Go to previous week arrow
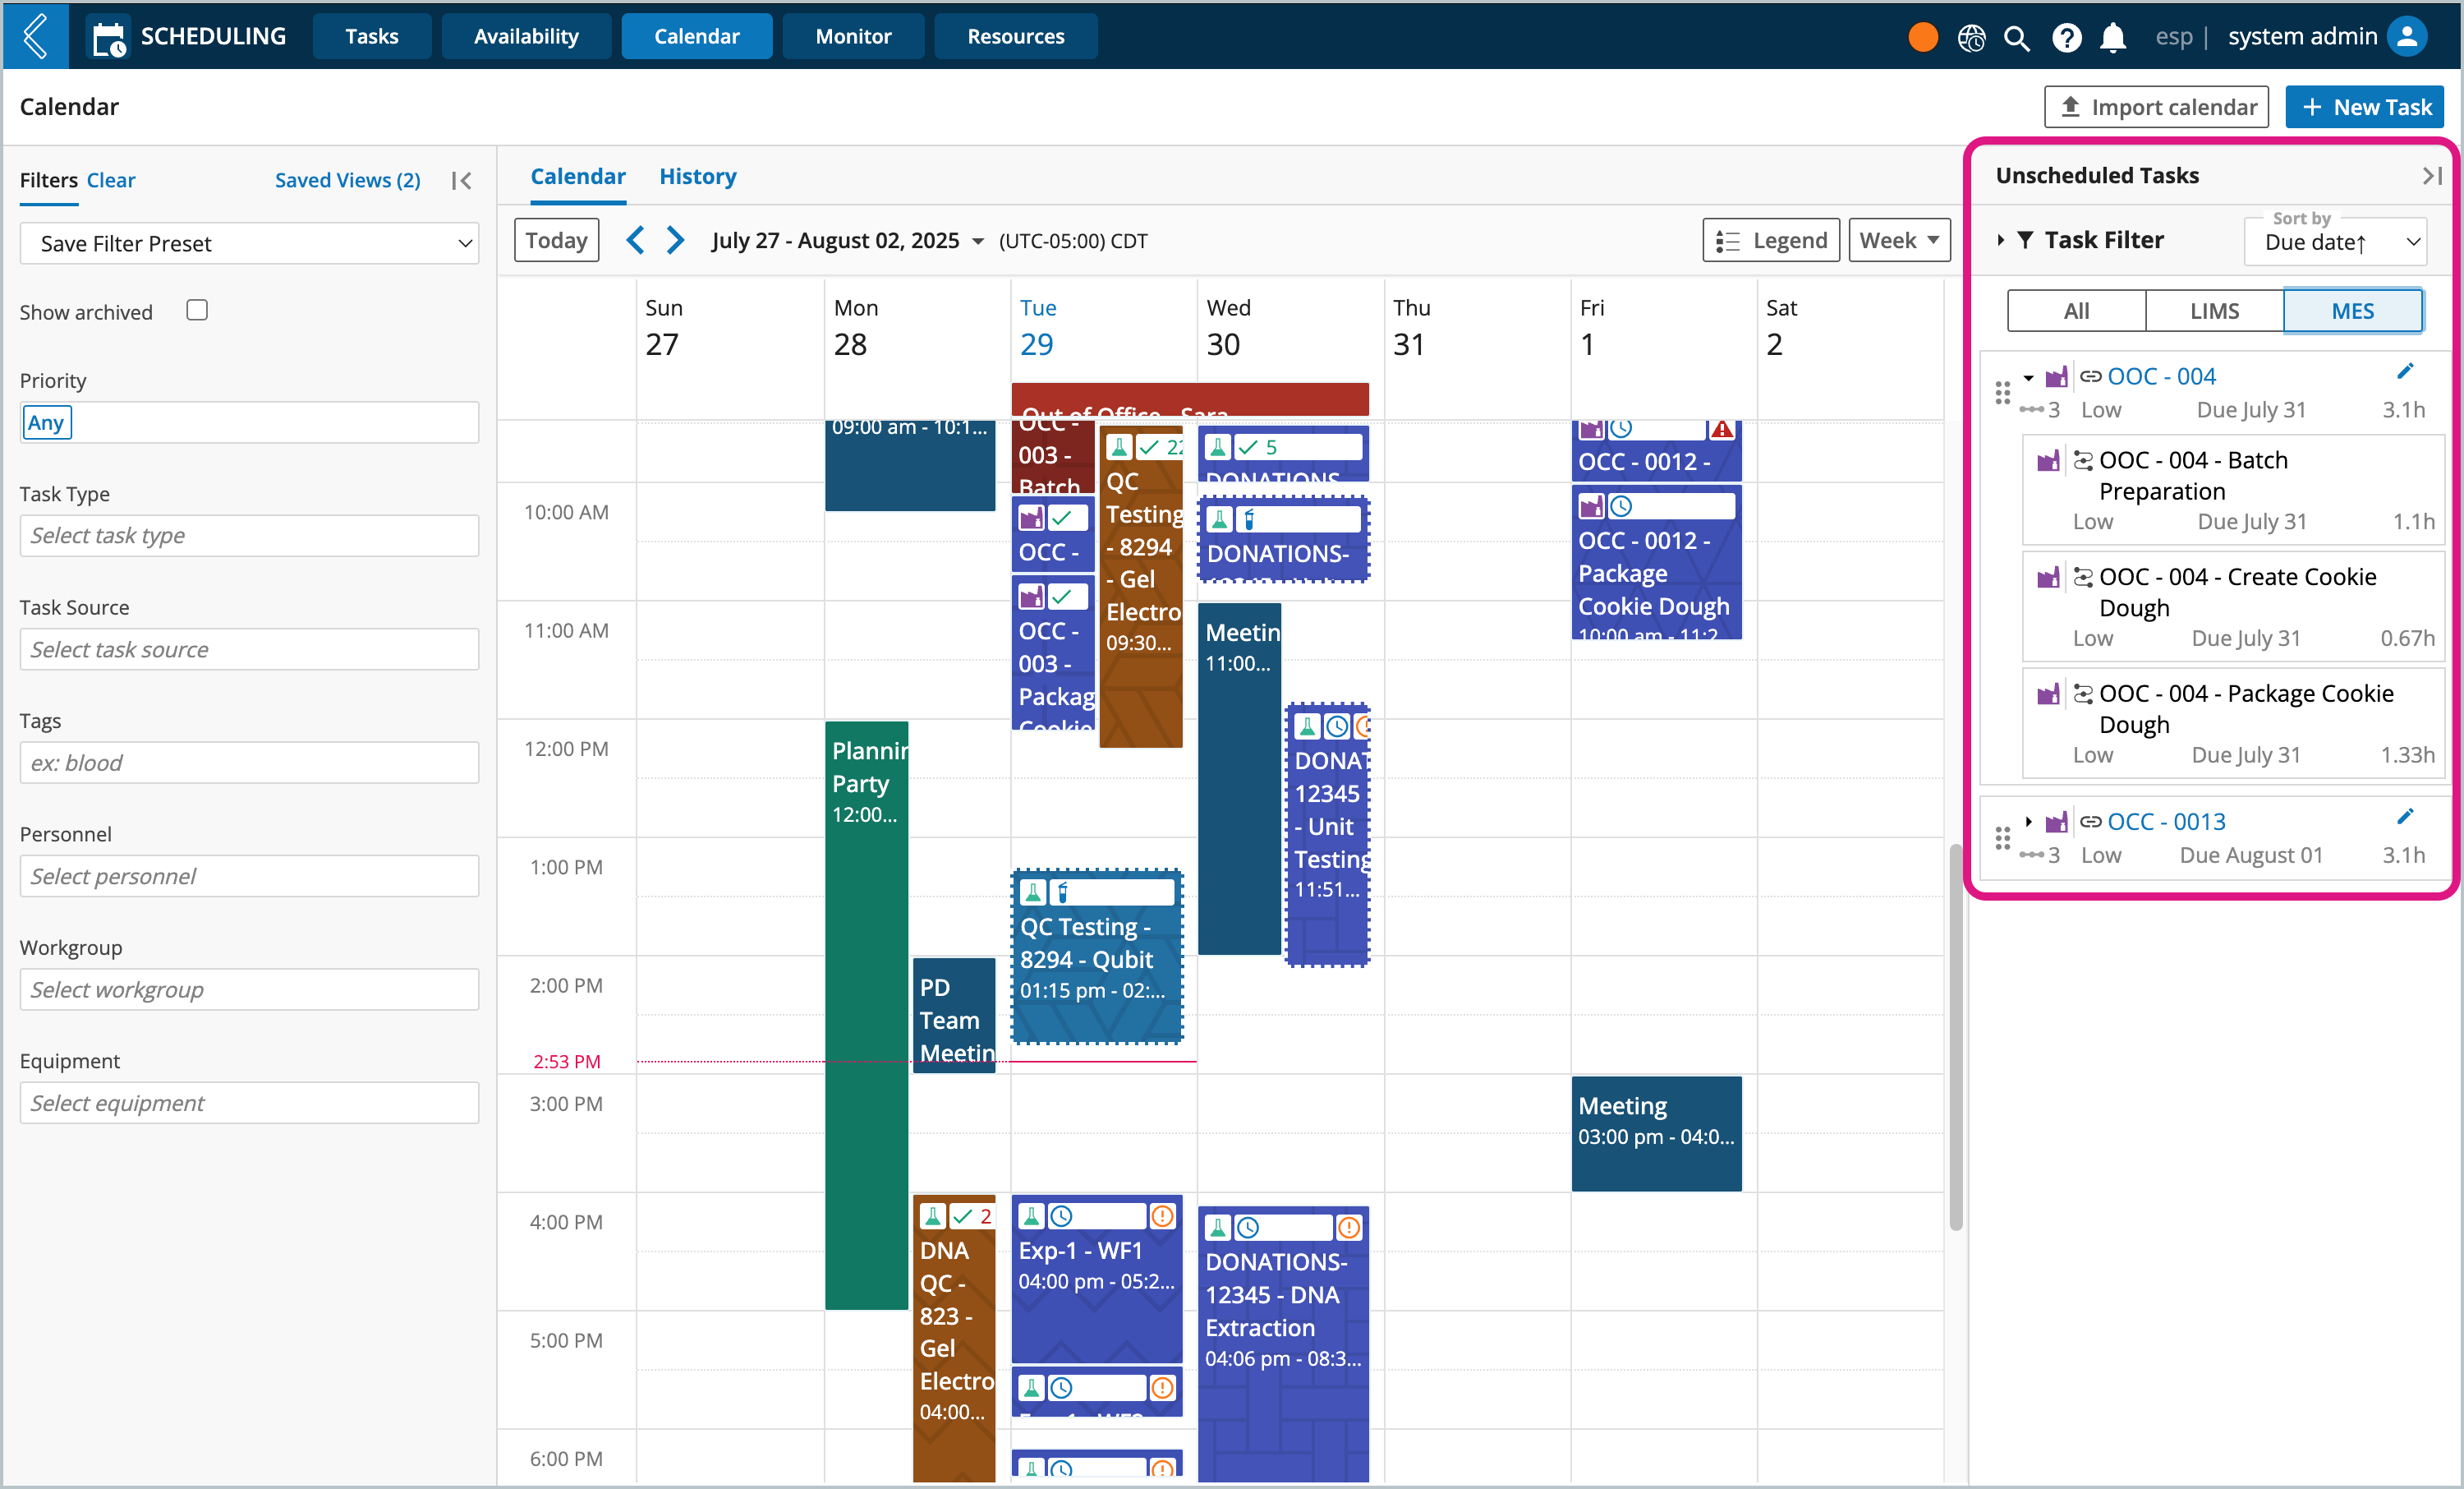The width and height of the screenshot is (2464, 1489). tap(635, 240)
